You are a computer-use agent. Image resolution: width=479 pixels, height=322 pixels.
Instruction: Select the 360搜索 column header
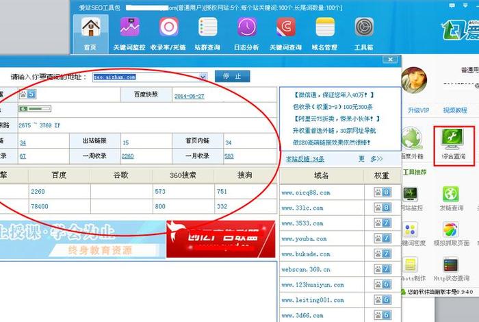(183, 175)
